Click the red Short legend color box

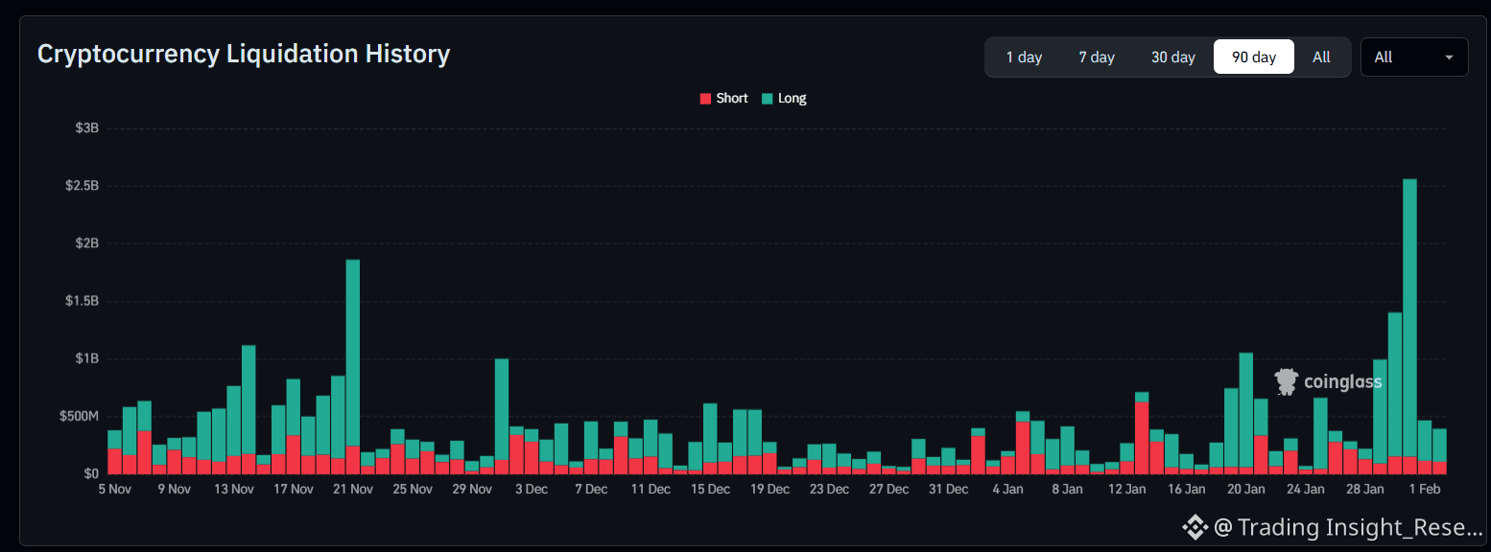pos(706,99)
